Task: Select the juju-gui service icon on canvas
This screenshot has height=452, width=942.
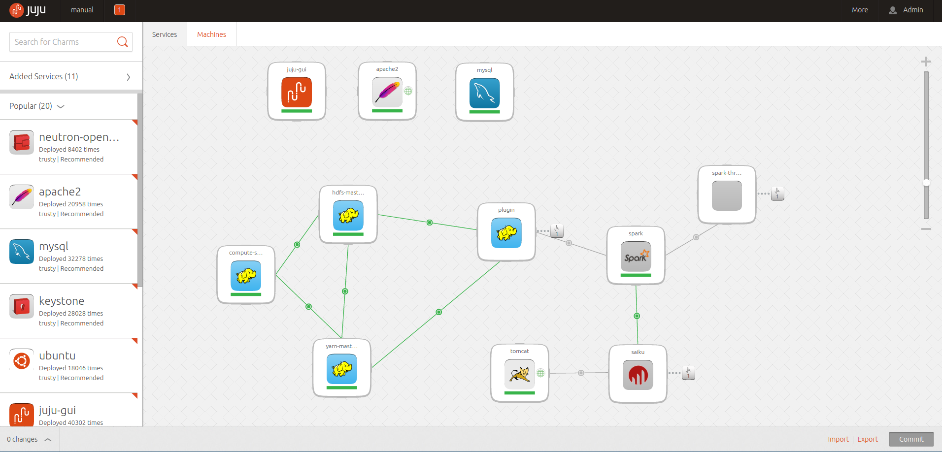Action: tap(297, 92)
